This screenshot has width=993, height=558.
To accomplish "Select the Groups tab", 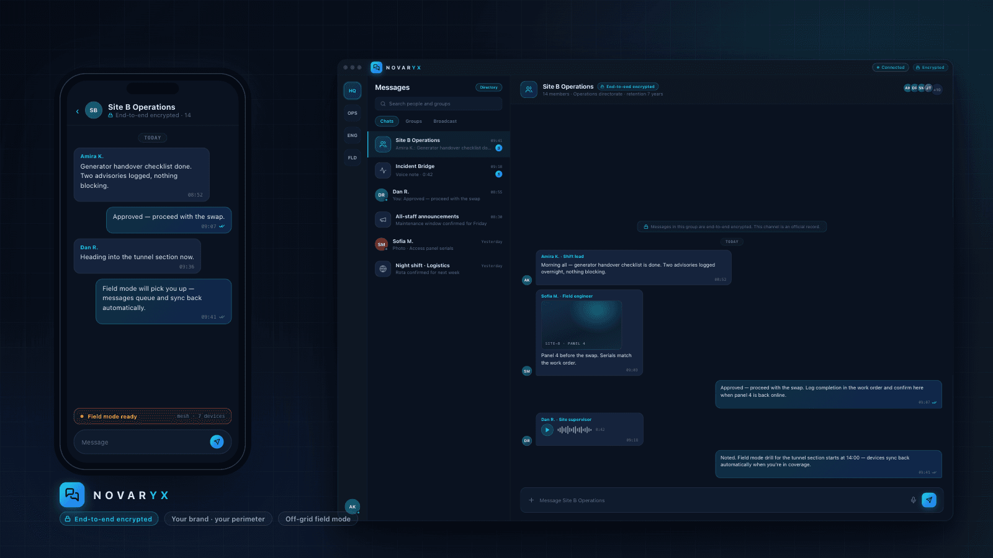I will [413, 121].
